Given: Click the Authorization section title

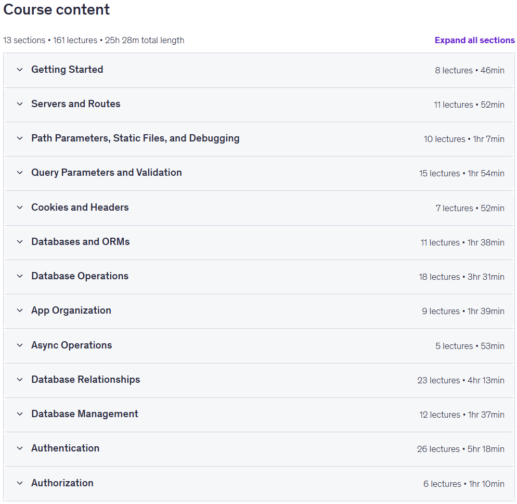Looking at the screenshot, I should tap(62, 483).
